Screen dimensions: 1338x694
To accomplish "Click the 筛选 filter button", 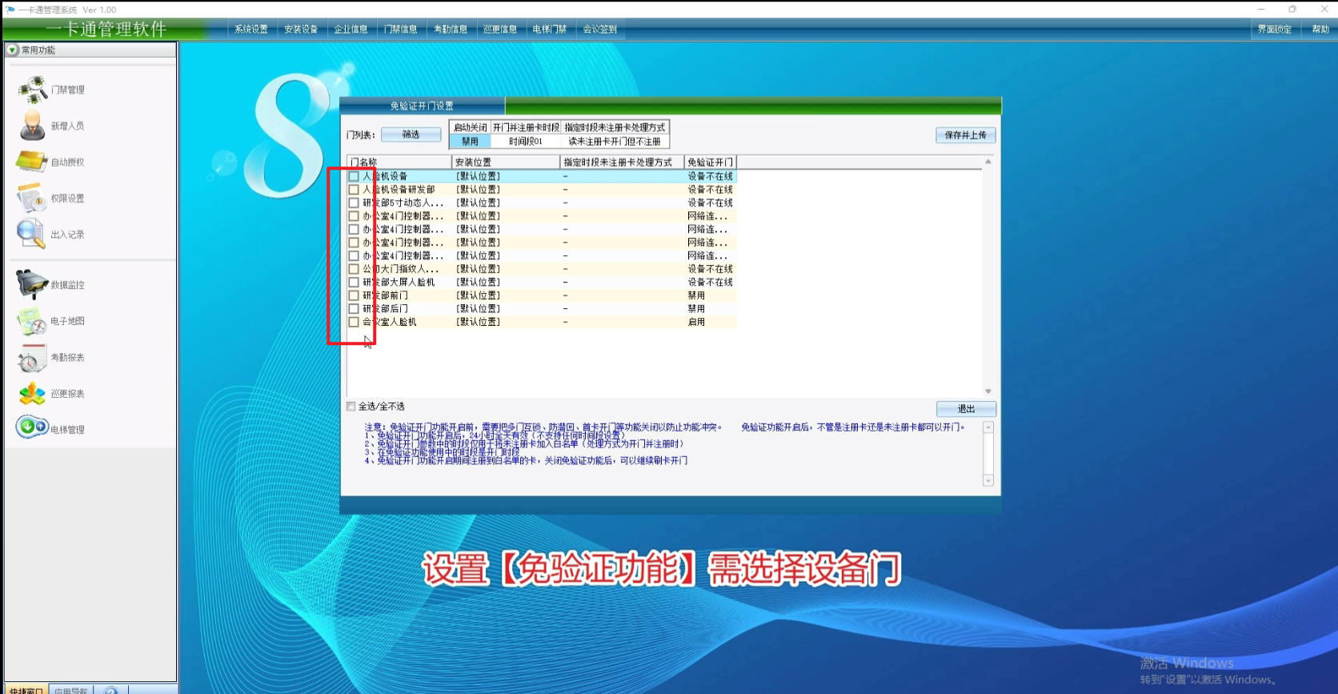I will pyautogui.click(x=411, y=134).
